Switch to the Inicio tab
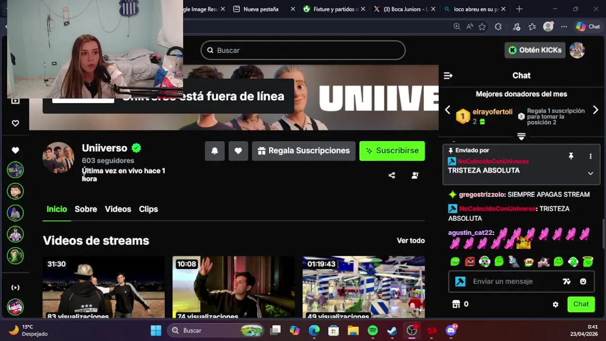 pos(57,209)
